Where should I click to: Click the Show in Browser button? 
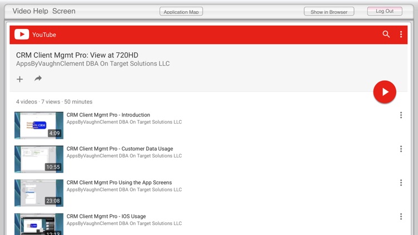(329, 12)
